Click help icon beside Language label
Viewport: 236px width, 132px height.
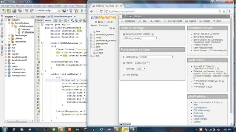(137, 57)
